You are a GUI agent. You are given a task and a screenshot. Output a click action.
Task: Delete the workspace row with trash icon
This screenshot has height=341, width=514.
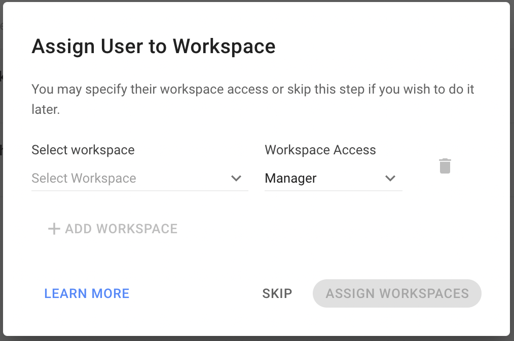(x=445, y=166)
